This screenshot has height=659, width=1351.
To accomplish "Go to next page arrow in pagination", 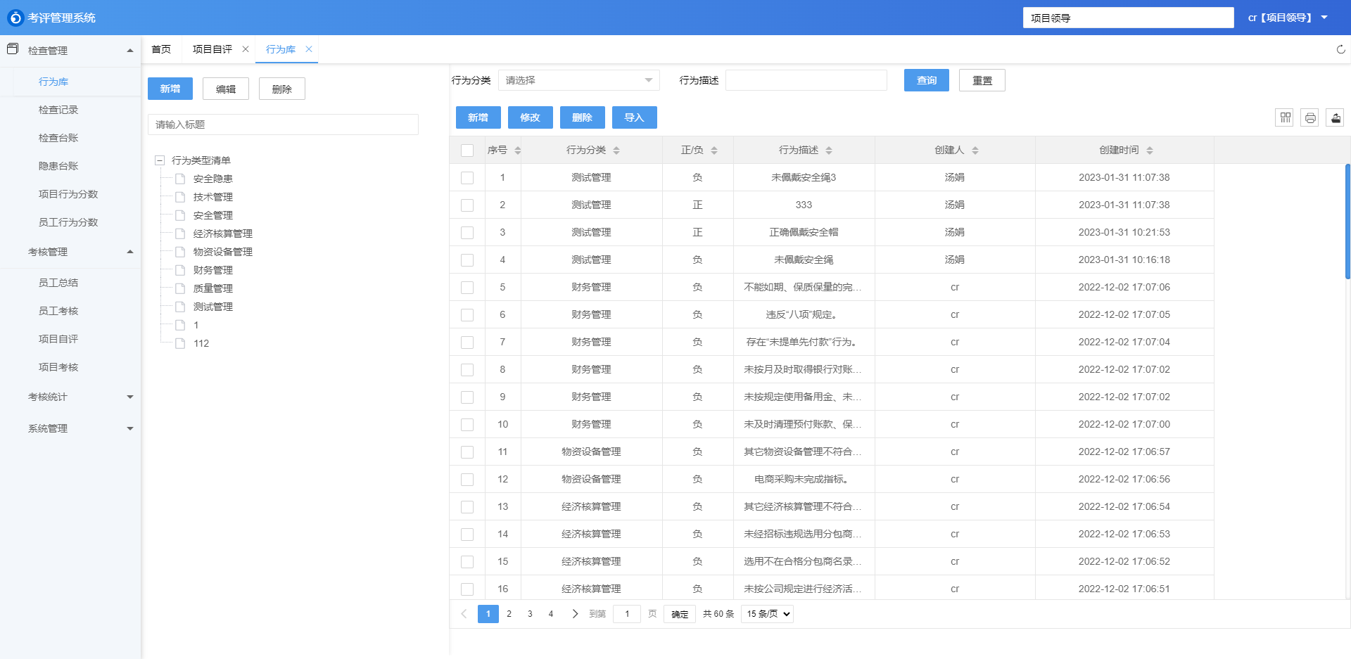I will (575, 614).
